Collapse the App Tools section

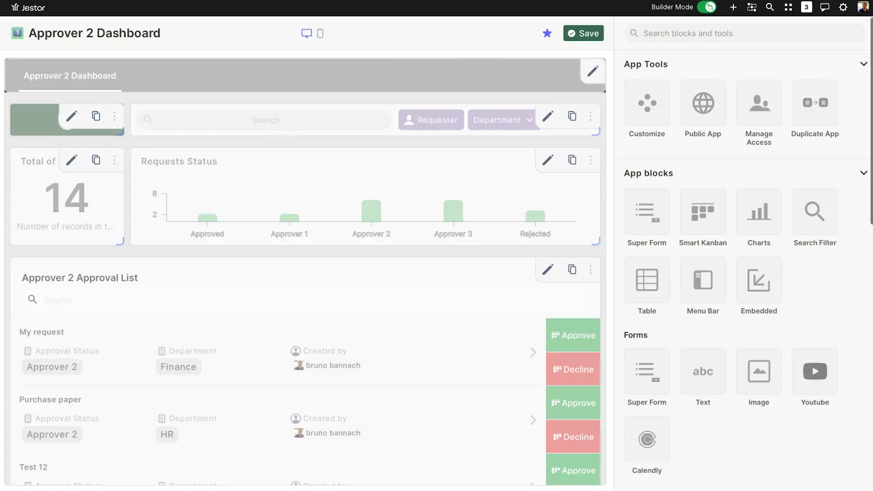tap(863, 64)
